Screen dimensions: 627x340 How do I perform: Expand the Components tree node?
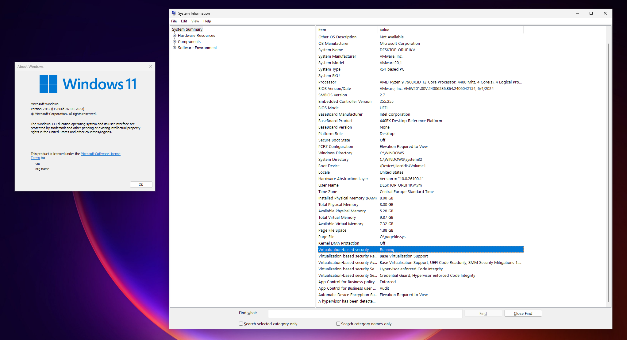point(175,42)
